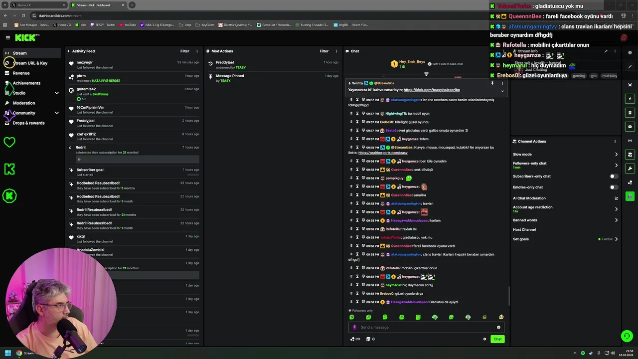This screenshot has height=359, width=638.
Task: Open Stream in the sidebar
Action: (x=32, y=53)
